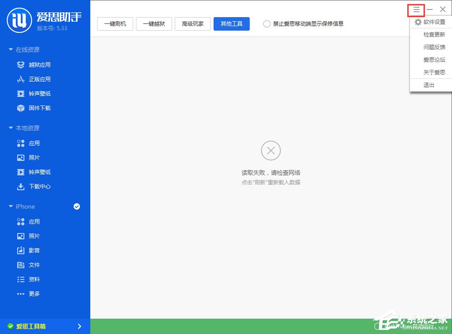Open the 高级玩家 tab
This screenshot has width=452, height=334.
(192, 24)
